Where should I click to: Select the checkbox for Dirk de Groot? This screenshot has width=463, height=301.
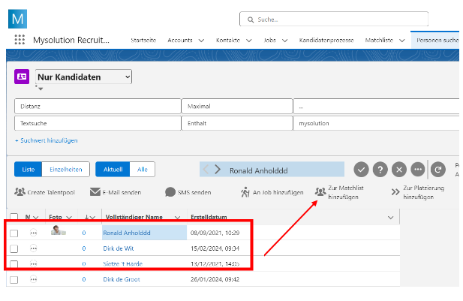coord(14,279)
